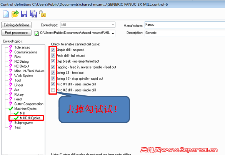This screenshot has height=155, width=225.
Task: Select the Machine Cycles topic
Action: (x=25, y=108)
